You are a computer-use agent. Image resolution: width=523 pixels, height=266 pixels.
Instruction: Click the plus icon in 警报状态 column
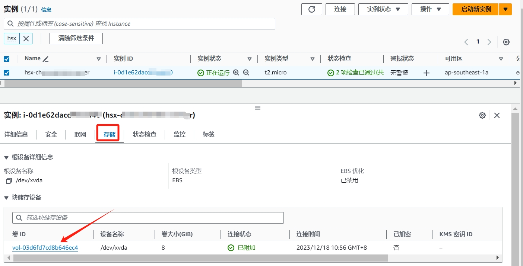(x=426, y=73)
